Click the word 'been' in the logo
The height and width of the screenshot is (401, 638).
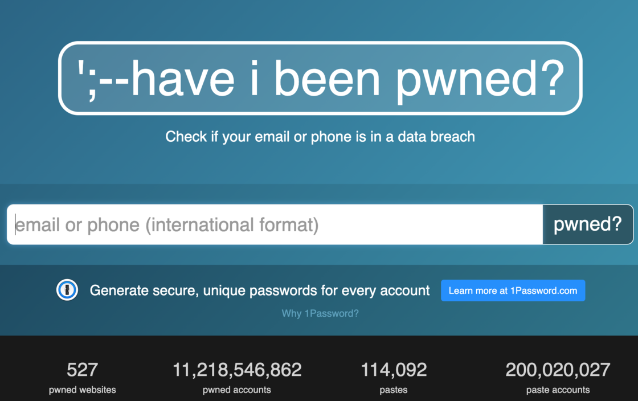tap(327, 78)
